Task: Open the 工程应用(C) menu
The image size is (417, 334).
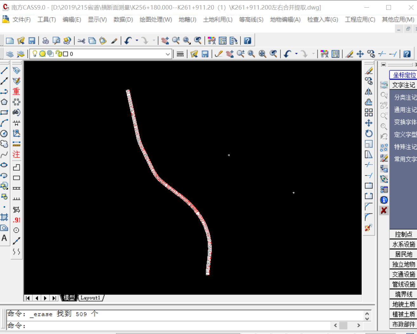Action: pyautogui.click(x=360, y=20)
